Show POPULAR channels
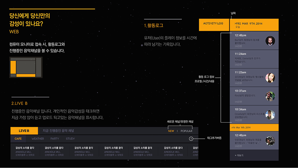298x168 pixels. (x=186, y=131)
